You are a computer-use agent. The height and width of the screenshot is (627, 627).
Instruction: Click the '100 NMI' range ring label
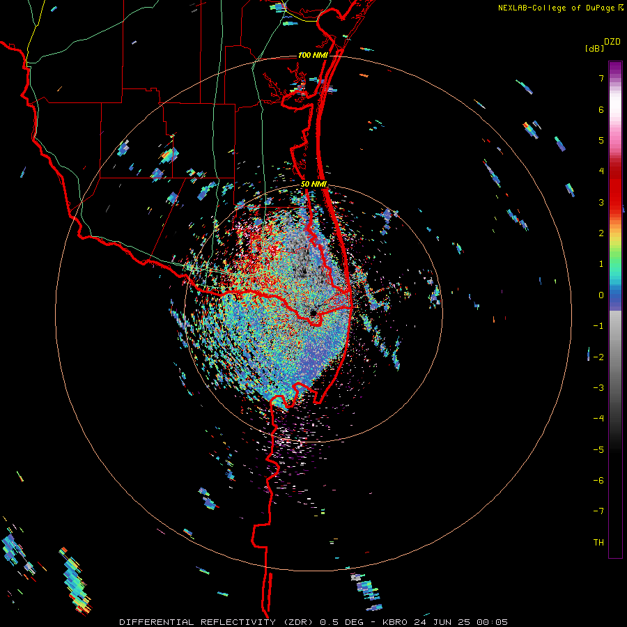tap(313, 55)
